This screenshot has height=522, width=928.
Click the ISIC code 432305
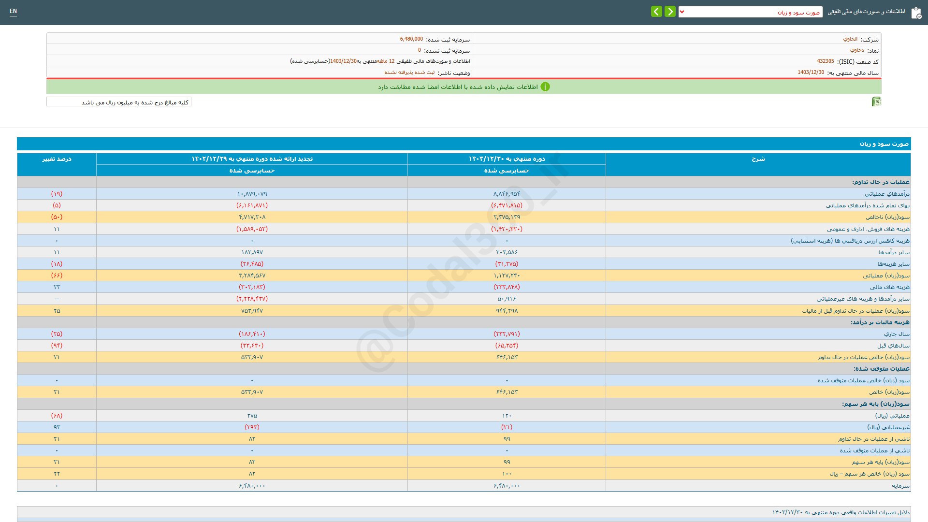[x=825, y=61]
